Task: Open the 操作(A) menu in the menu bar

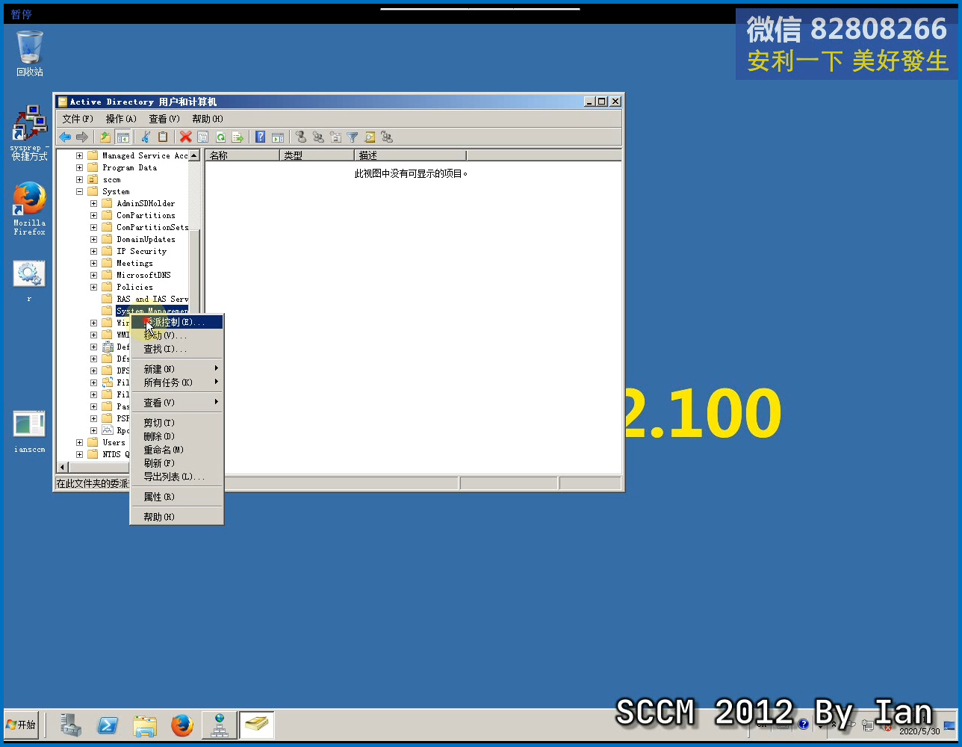Action: (121, 119)
